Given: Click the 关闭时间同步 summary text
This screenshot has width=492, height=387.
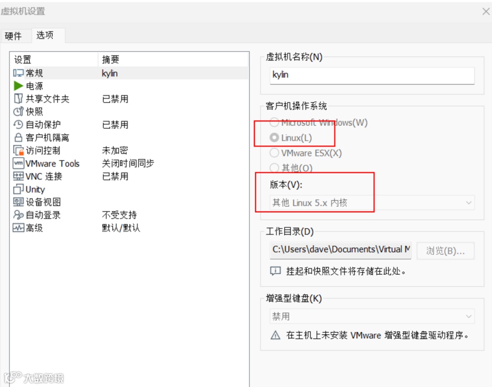Looking at the screenshot, I should (x=128, y=163).
